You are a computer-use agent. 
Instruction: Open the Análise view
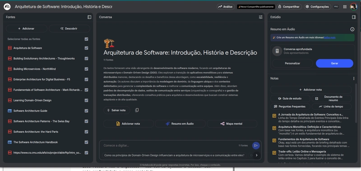(225, 7)
